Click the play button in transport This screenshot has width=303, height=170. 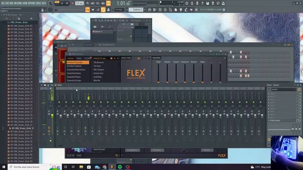tap(62, 3)
